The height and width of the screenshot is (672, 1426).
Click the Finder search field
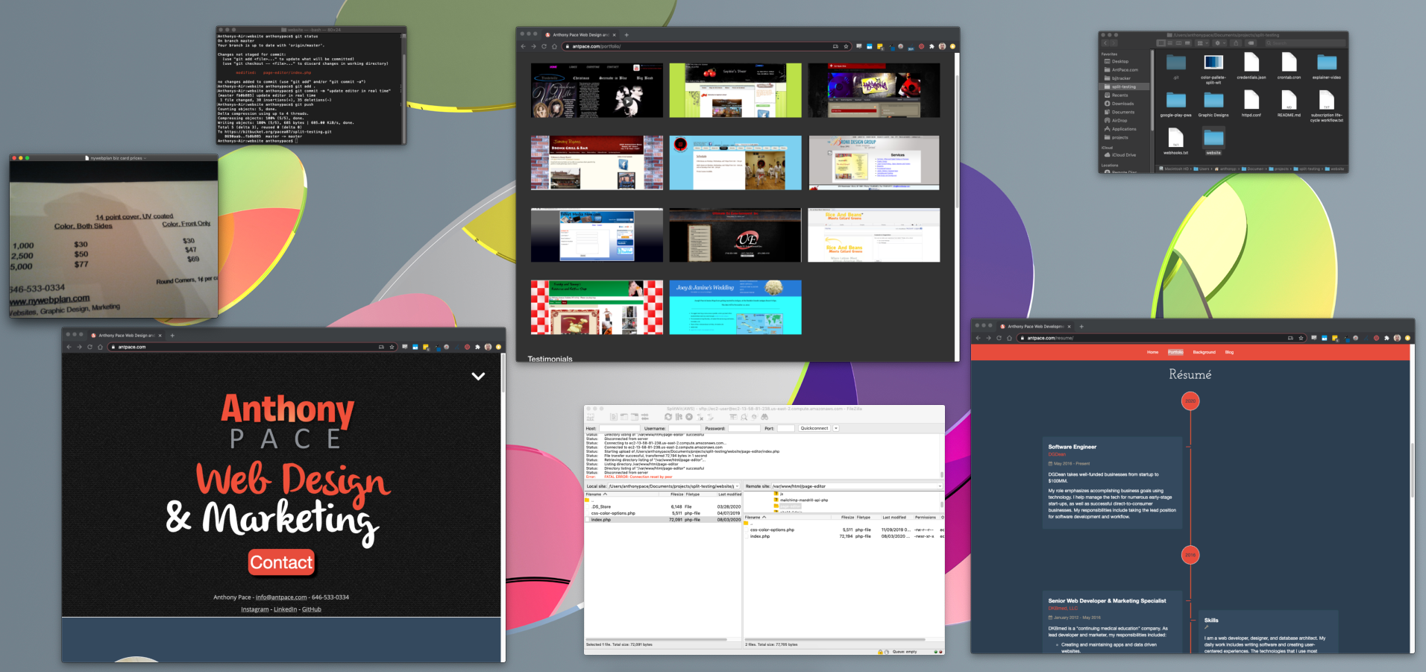click(1305, 43)
